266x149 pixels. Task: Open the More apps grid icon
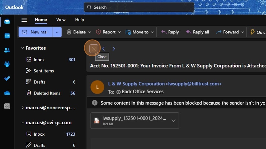click(x=7, y=106)
